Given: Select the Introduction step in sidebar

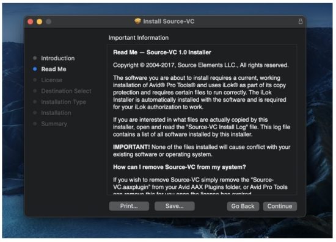Looking at the screenshot, I should (58, 58).
